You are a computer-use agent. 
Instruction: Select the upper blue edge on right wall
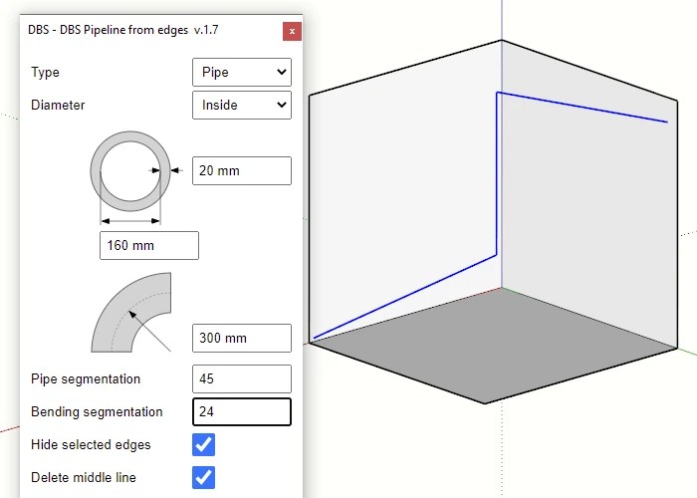581,108
